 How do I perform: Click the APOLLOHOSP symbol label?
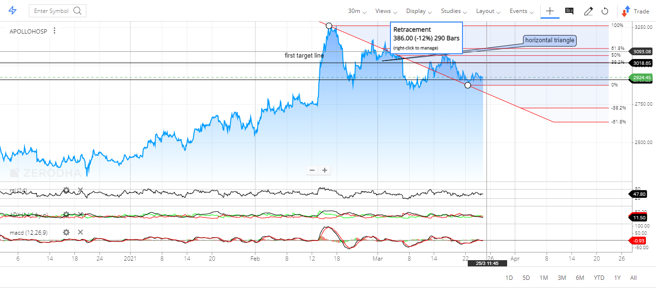coord(28,31)
